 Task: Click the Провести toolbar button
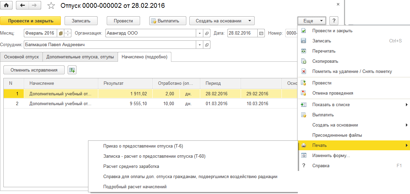tap(123, 21)
